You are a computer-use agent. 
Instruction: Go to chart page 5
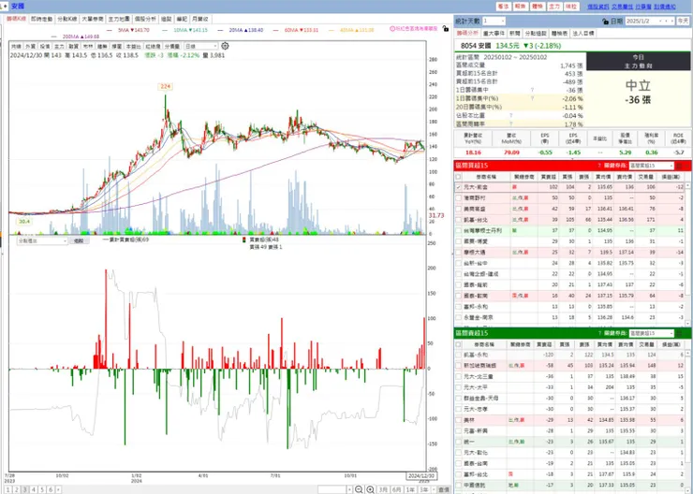42,489
